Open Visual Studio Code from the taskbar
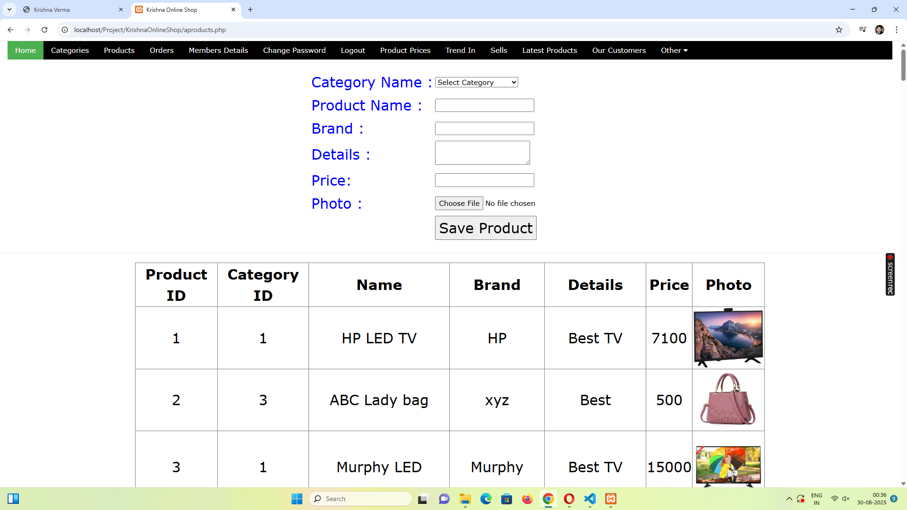This screenshot has height=510, width=907. click(x=590, y=499)
